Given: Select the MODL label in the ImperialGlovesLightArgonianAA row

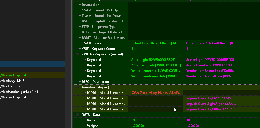Looking at the screenshot, I should 107,104.
